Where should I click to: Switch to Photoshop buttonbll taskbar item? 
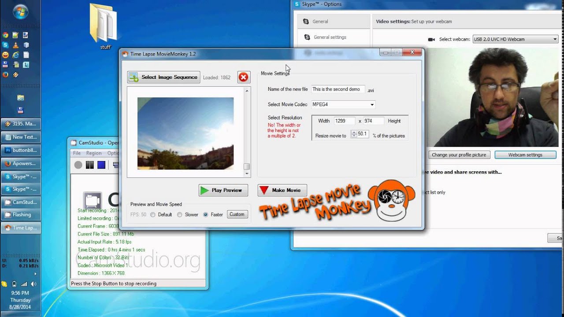[21, 150]
